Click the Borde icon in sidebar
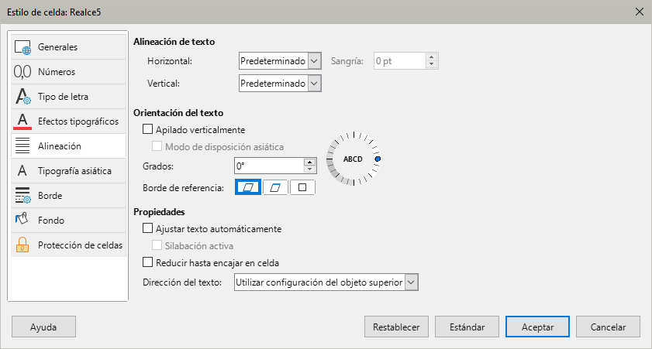652x349 pixels. [x=22, y=196]
